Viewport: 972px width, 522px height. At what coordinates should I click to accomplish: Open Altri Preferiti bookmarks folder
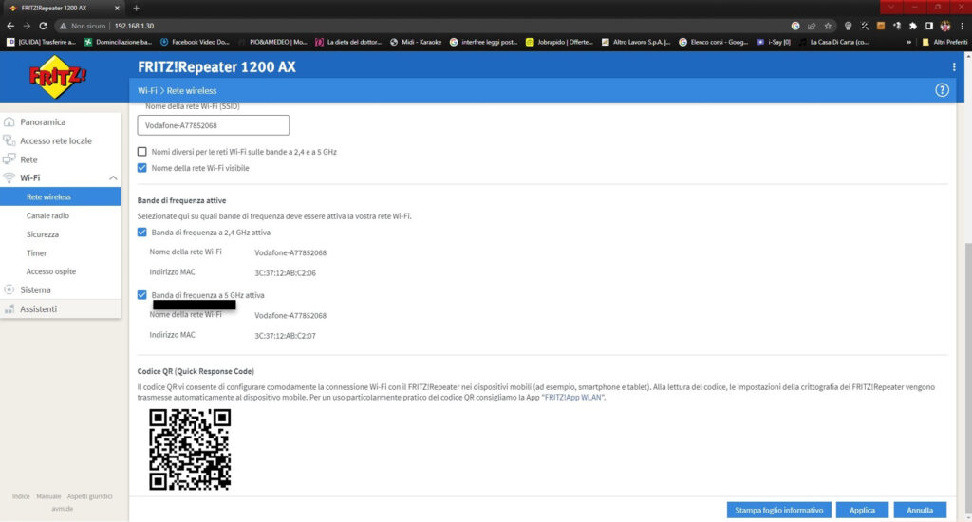(x=944, y=42)
